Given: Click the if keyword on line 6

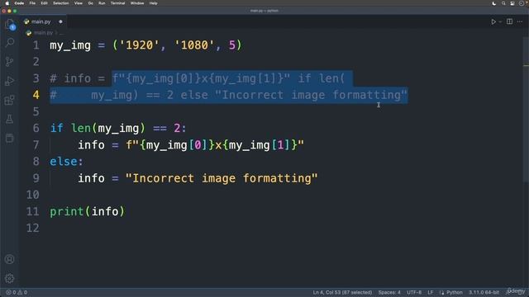Looking at the screenshot, I should coord(56,129).
